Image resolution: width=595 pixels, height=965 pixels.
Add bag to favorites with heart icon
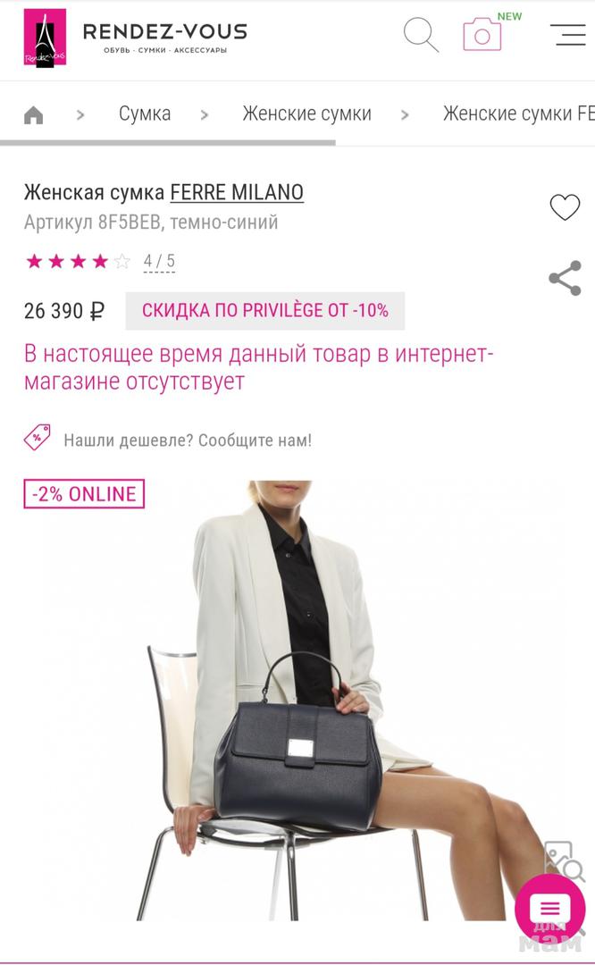point(565,207)
